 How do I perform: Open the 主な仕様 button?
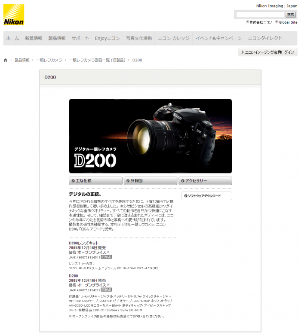95,181
